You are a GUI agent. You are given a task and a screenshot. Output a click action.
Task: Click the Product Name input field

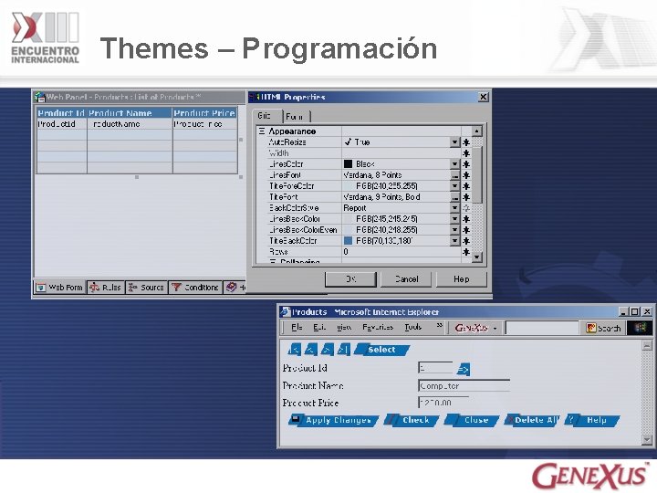click(x=464, y=385)
